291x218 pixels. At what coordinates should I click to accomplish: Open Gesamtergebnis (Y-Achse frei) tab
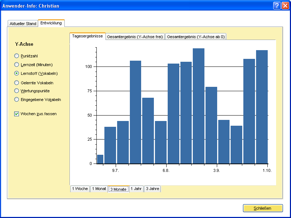[135, 37]
